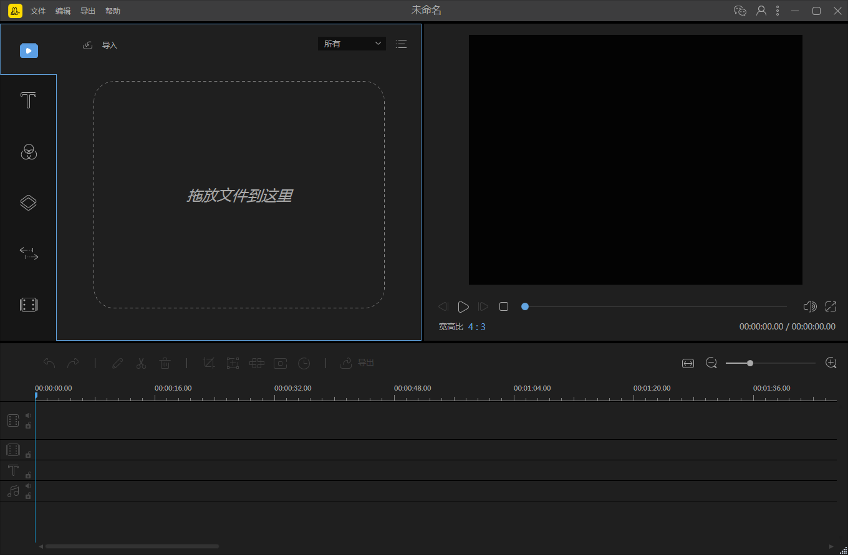Screen dimensions: 848x555
Task: Zoom out the timeline
Action: (x=711, y=363)
